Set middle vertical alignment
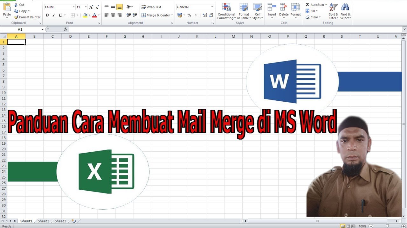 click(x=113, y=7)
